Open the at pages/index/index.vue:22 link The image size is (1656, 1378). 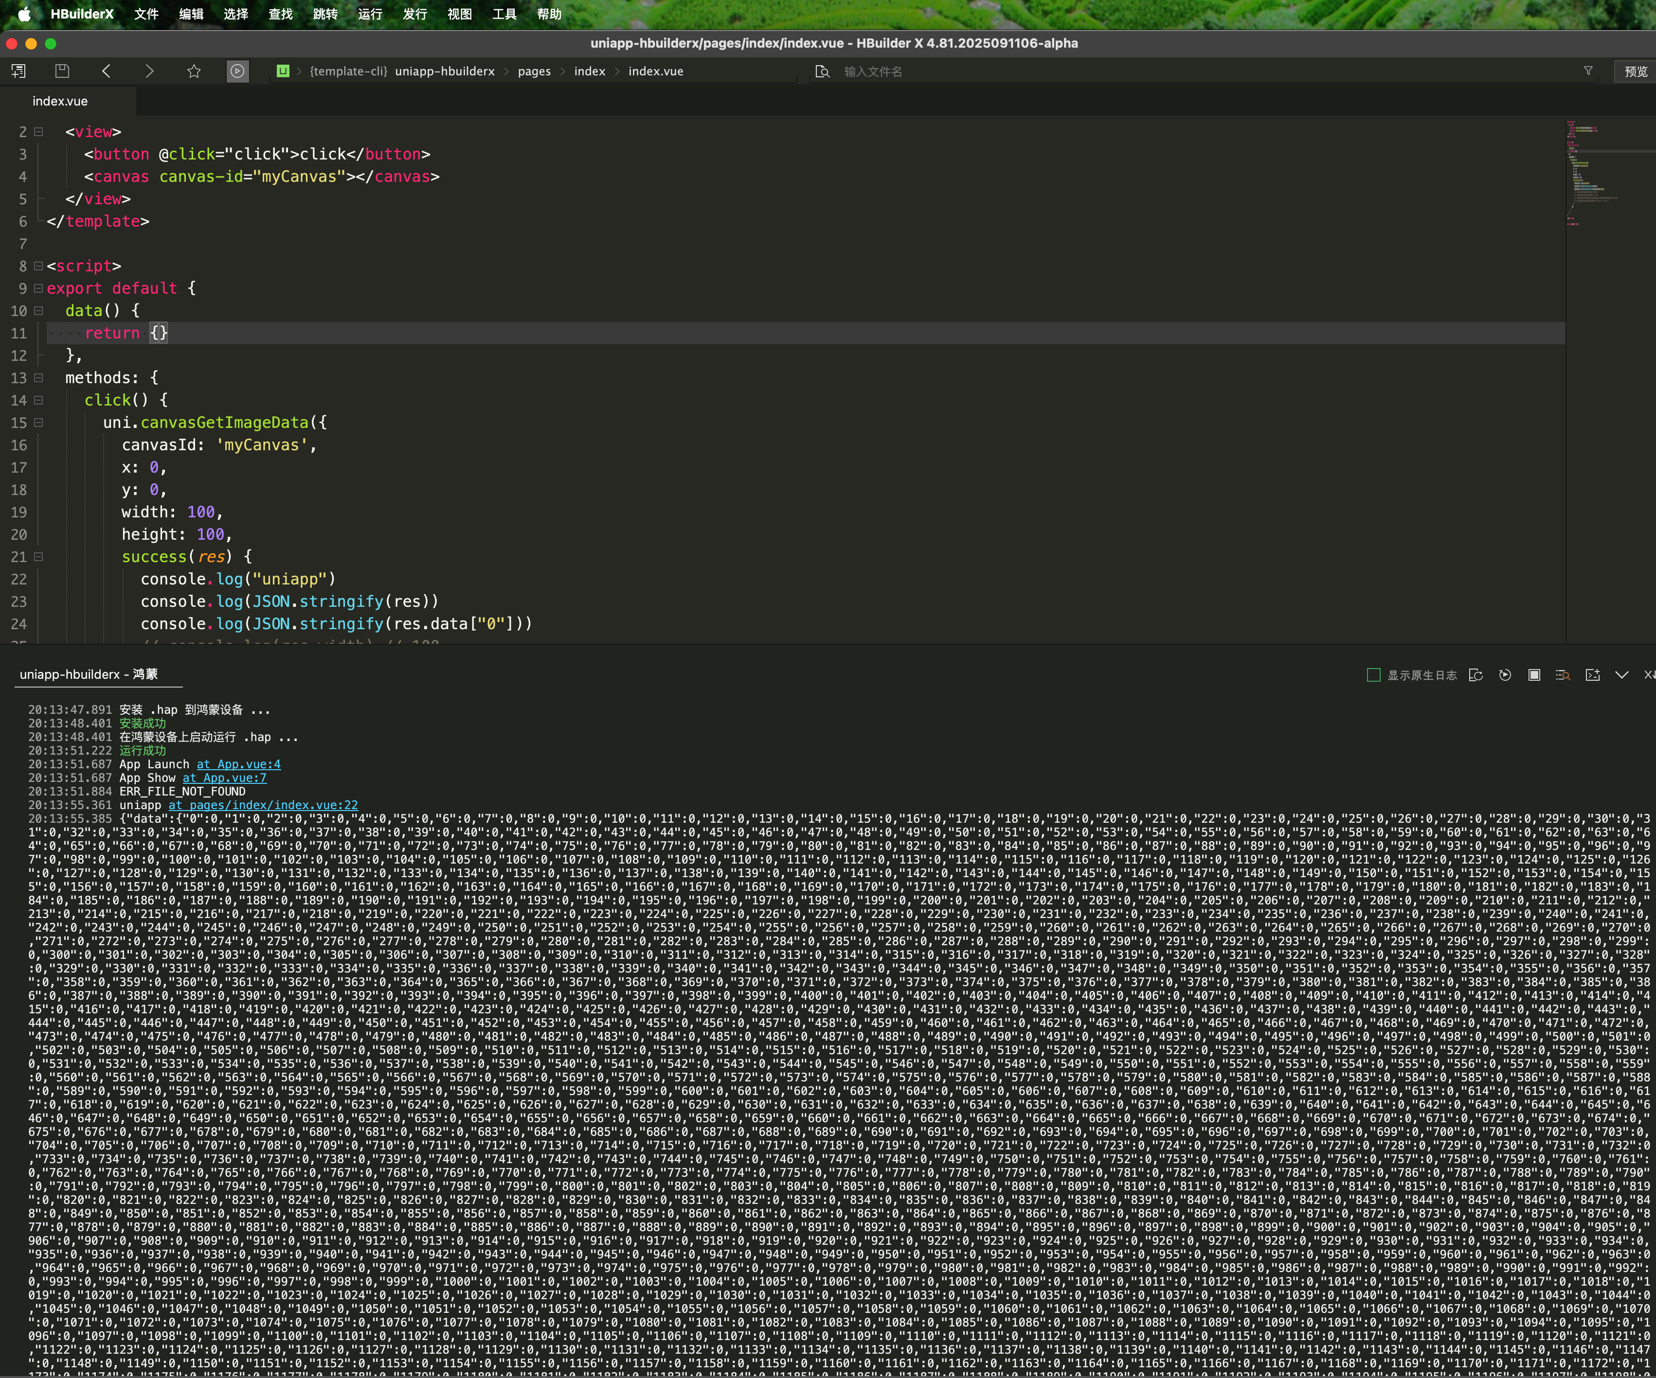[x=263, y=805]
